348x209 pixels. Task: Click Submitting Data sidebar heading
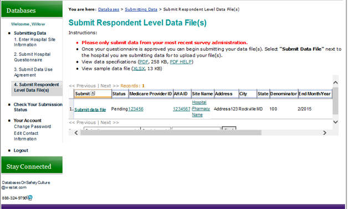click(30, 33)
